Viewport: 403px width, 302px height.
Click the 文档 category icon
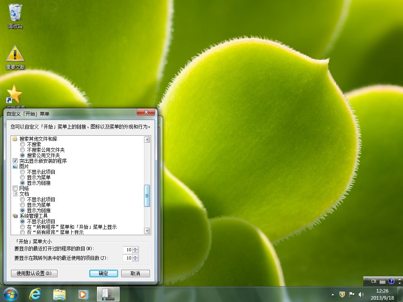tap(15, 194)
